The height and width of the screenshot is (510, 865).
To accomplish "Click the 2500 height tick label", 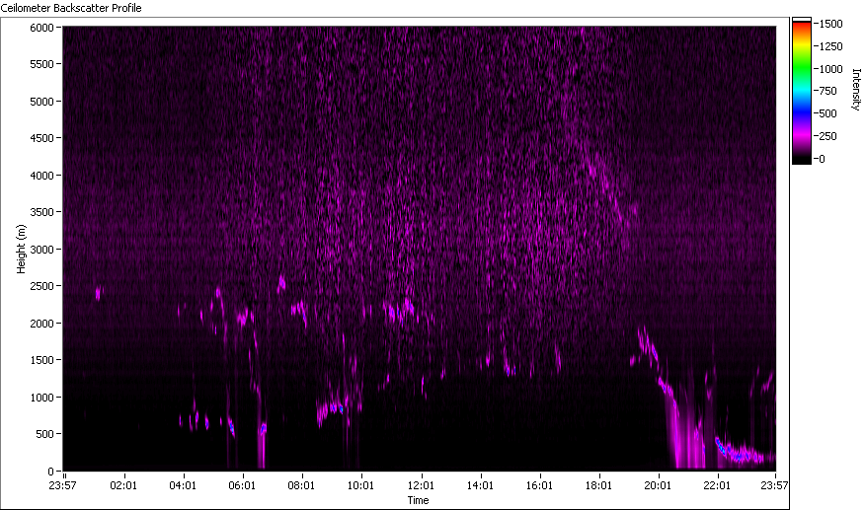I will tap(41, 286).
